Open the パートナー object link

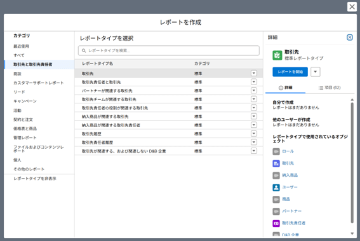point(291,211)
